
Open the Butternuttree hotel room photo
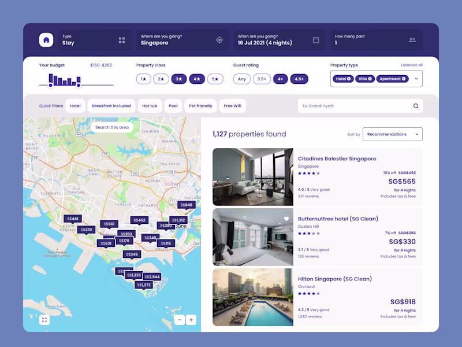[x=253, y=237]
